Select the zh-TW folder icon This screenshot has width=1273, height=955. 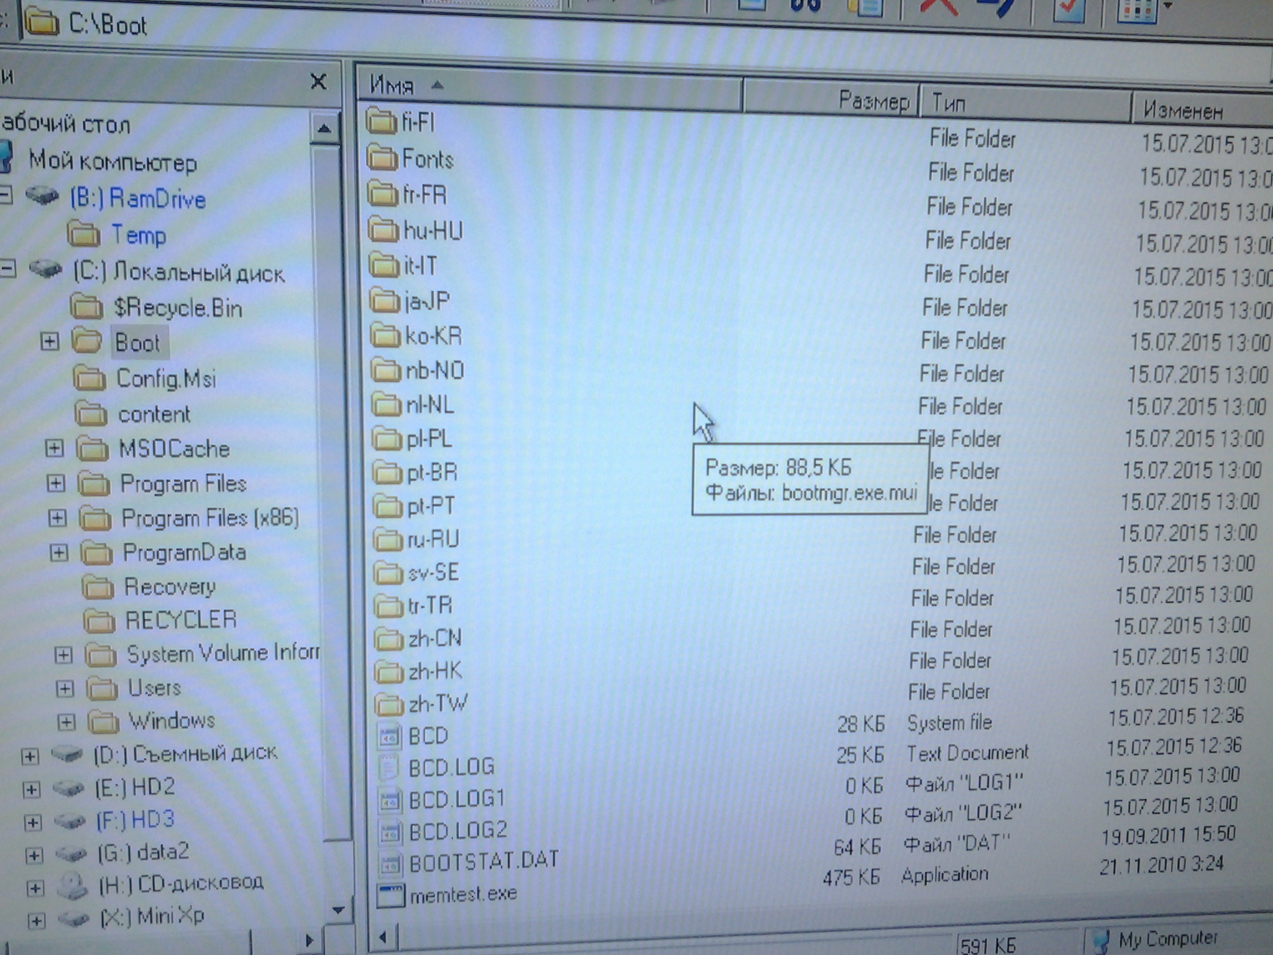tap(389, 704)
